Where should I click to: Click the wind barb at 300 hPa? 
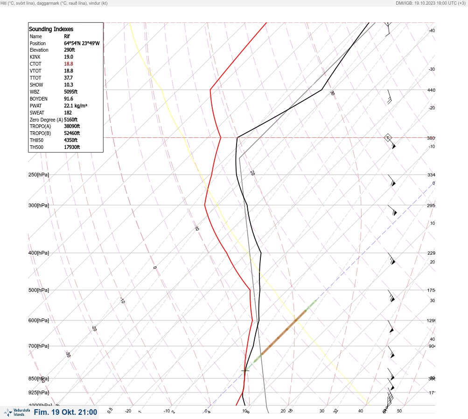tap(392, 210)
